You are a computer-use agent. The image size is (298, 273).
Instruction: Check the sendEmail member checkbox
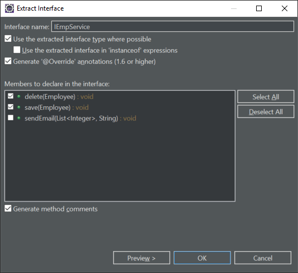tap(11, 117)
